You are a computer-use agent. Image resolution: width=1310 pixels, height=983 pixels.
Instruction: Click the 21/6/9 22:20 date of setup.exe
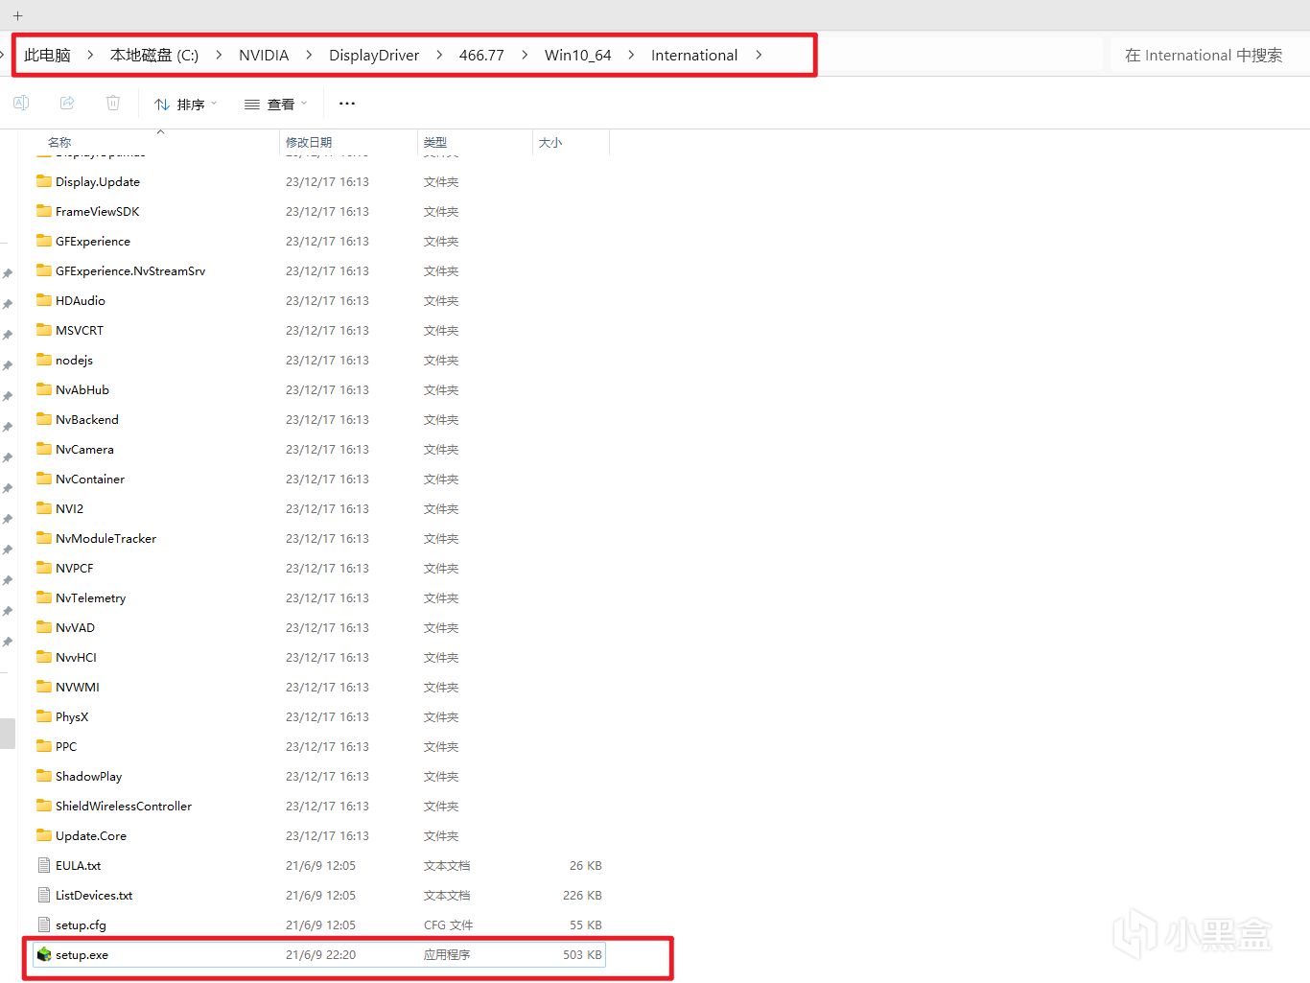tap(320, 954)
